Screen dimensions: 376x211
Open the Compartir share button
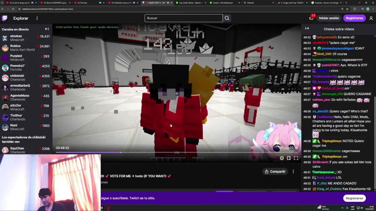(275, 171)
